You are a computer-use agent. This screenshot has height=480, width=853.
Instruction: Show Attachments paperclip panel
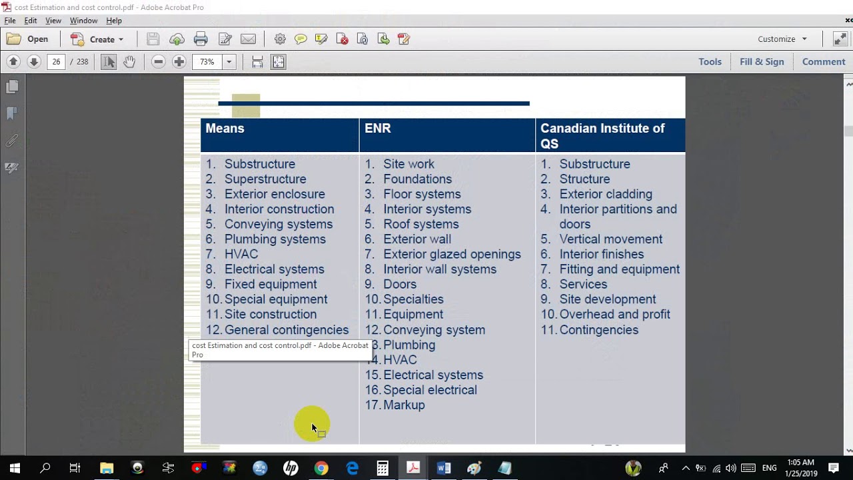point(12,141)
